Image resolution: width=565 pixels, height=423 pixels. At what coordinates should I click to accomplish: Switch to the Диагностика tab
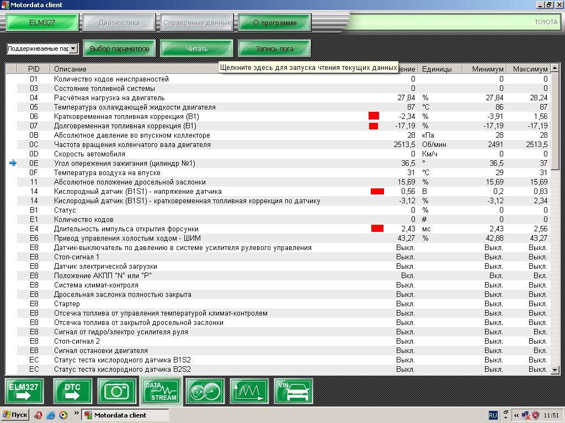coord(119,23)
